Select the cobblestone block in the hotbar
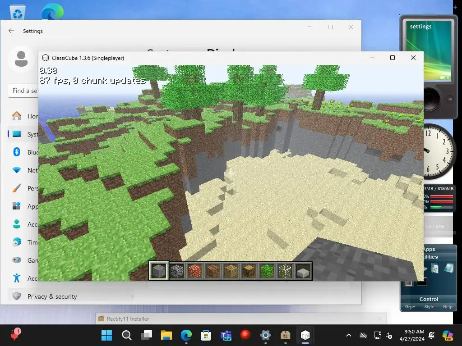 coord(177,271)
